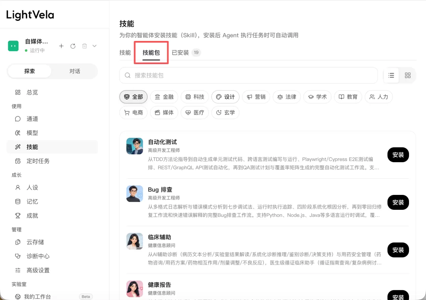The image size is (426, 300).
Task: Install the 自动化测试 skill pack
Action: [x=398, y=155]
